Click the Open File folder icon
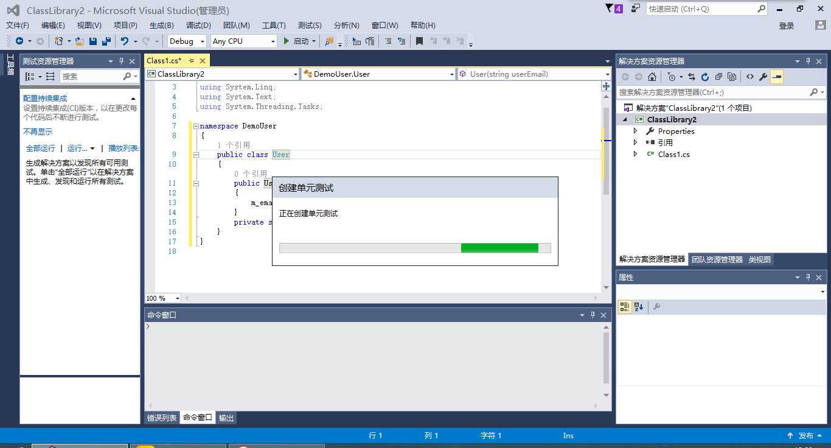 tap(79, 41)
